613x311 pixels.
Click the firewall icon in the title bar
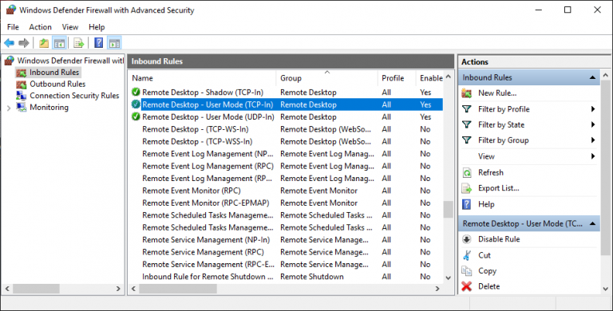[x=11, y=10]
